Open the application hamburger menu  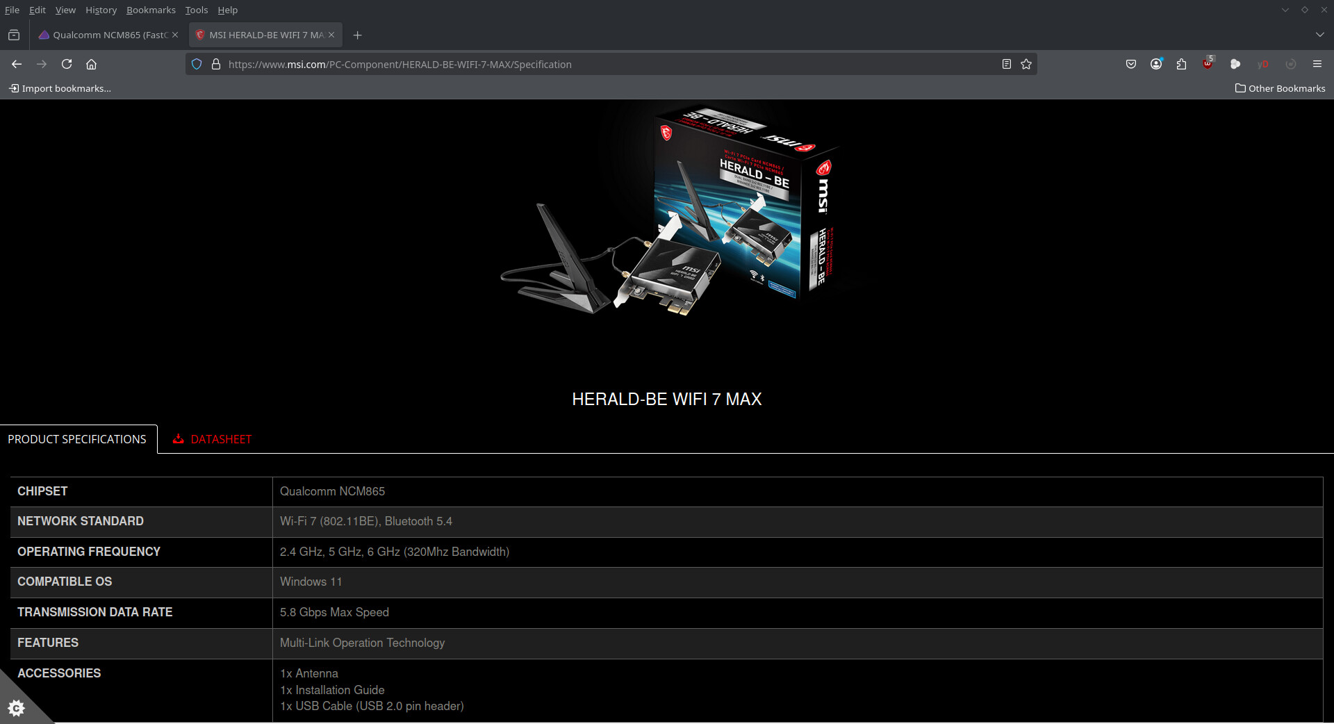pos(1317,64)
